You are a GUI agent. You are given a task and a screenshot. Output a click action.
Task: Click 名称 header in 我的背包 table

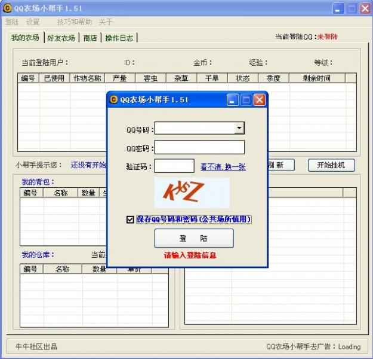(60, 193)
